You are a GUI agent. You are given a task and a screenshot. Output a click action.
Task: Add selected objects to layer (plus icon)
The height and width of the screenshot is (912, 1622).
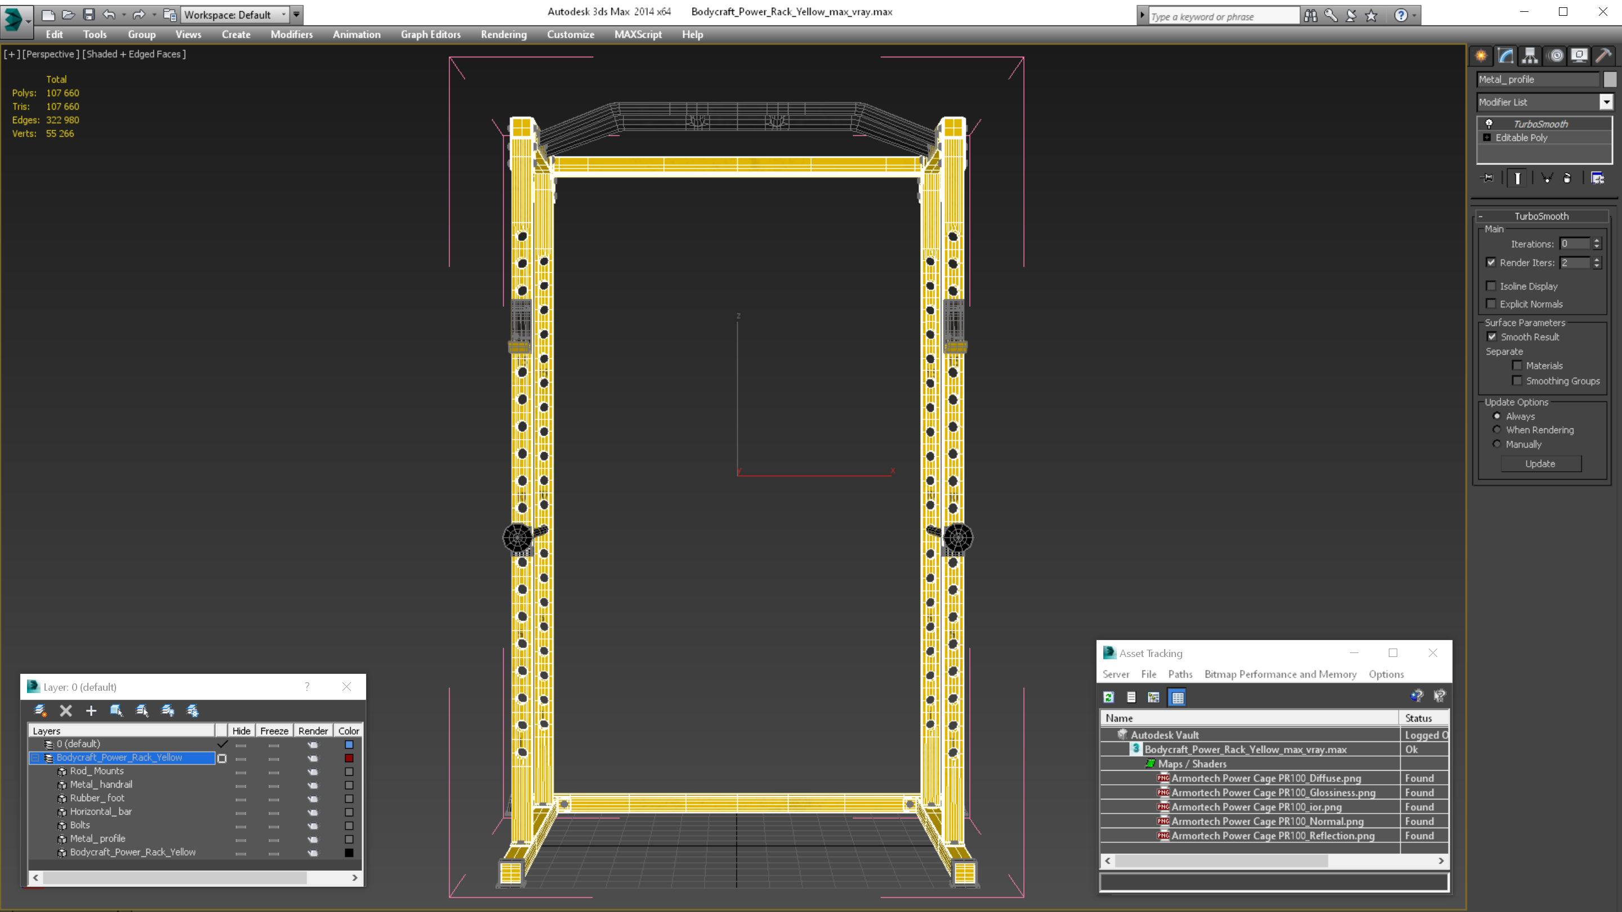pos(91,710)
